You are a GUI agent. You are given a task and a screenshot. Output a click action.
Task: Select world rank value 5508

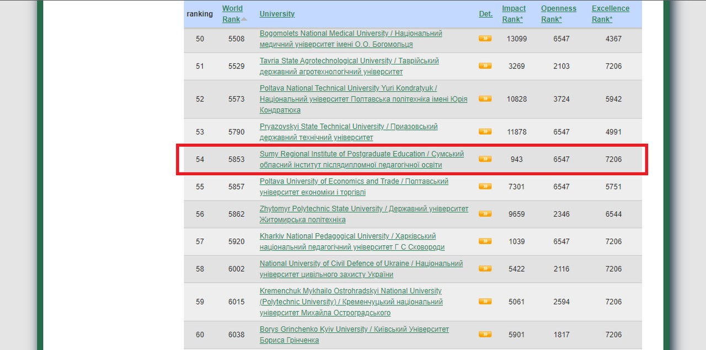(237, 39)
